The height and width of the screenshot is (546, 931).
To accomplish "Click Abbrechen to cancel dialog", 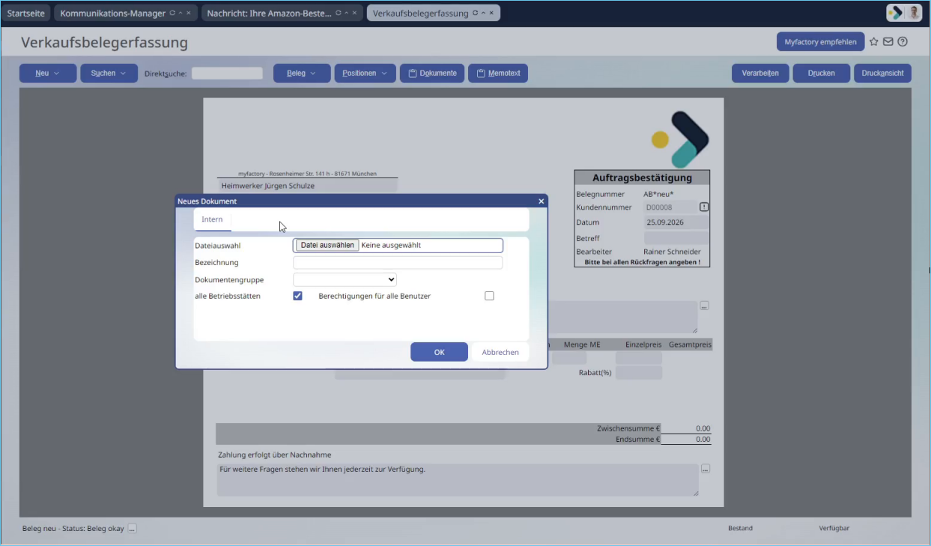I will coord(500,352).
